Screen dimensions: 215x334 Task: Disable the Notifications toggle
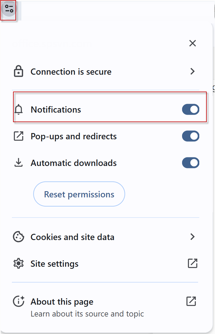(190, 109)
